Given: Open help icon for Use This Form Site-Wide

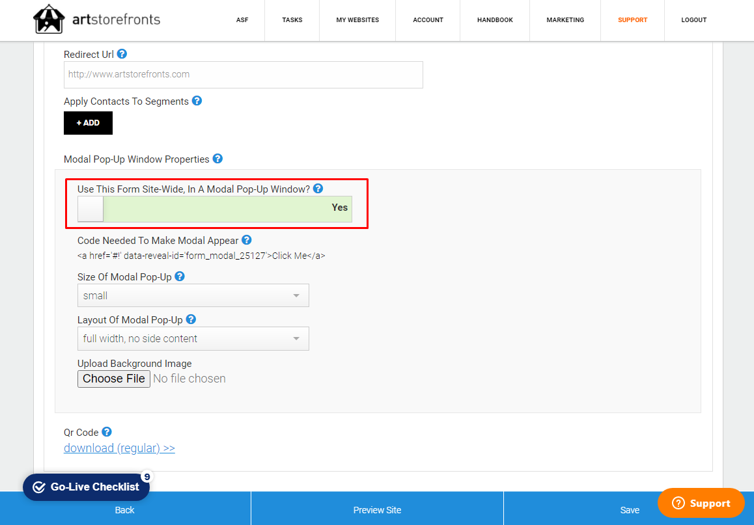Looking at the screenshot, I should tap(318, 189).
